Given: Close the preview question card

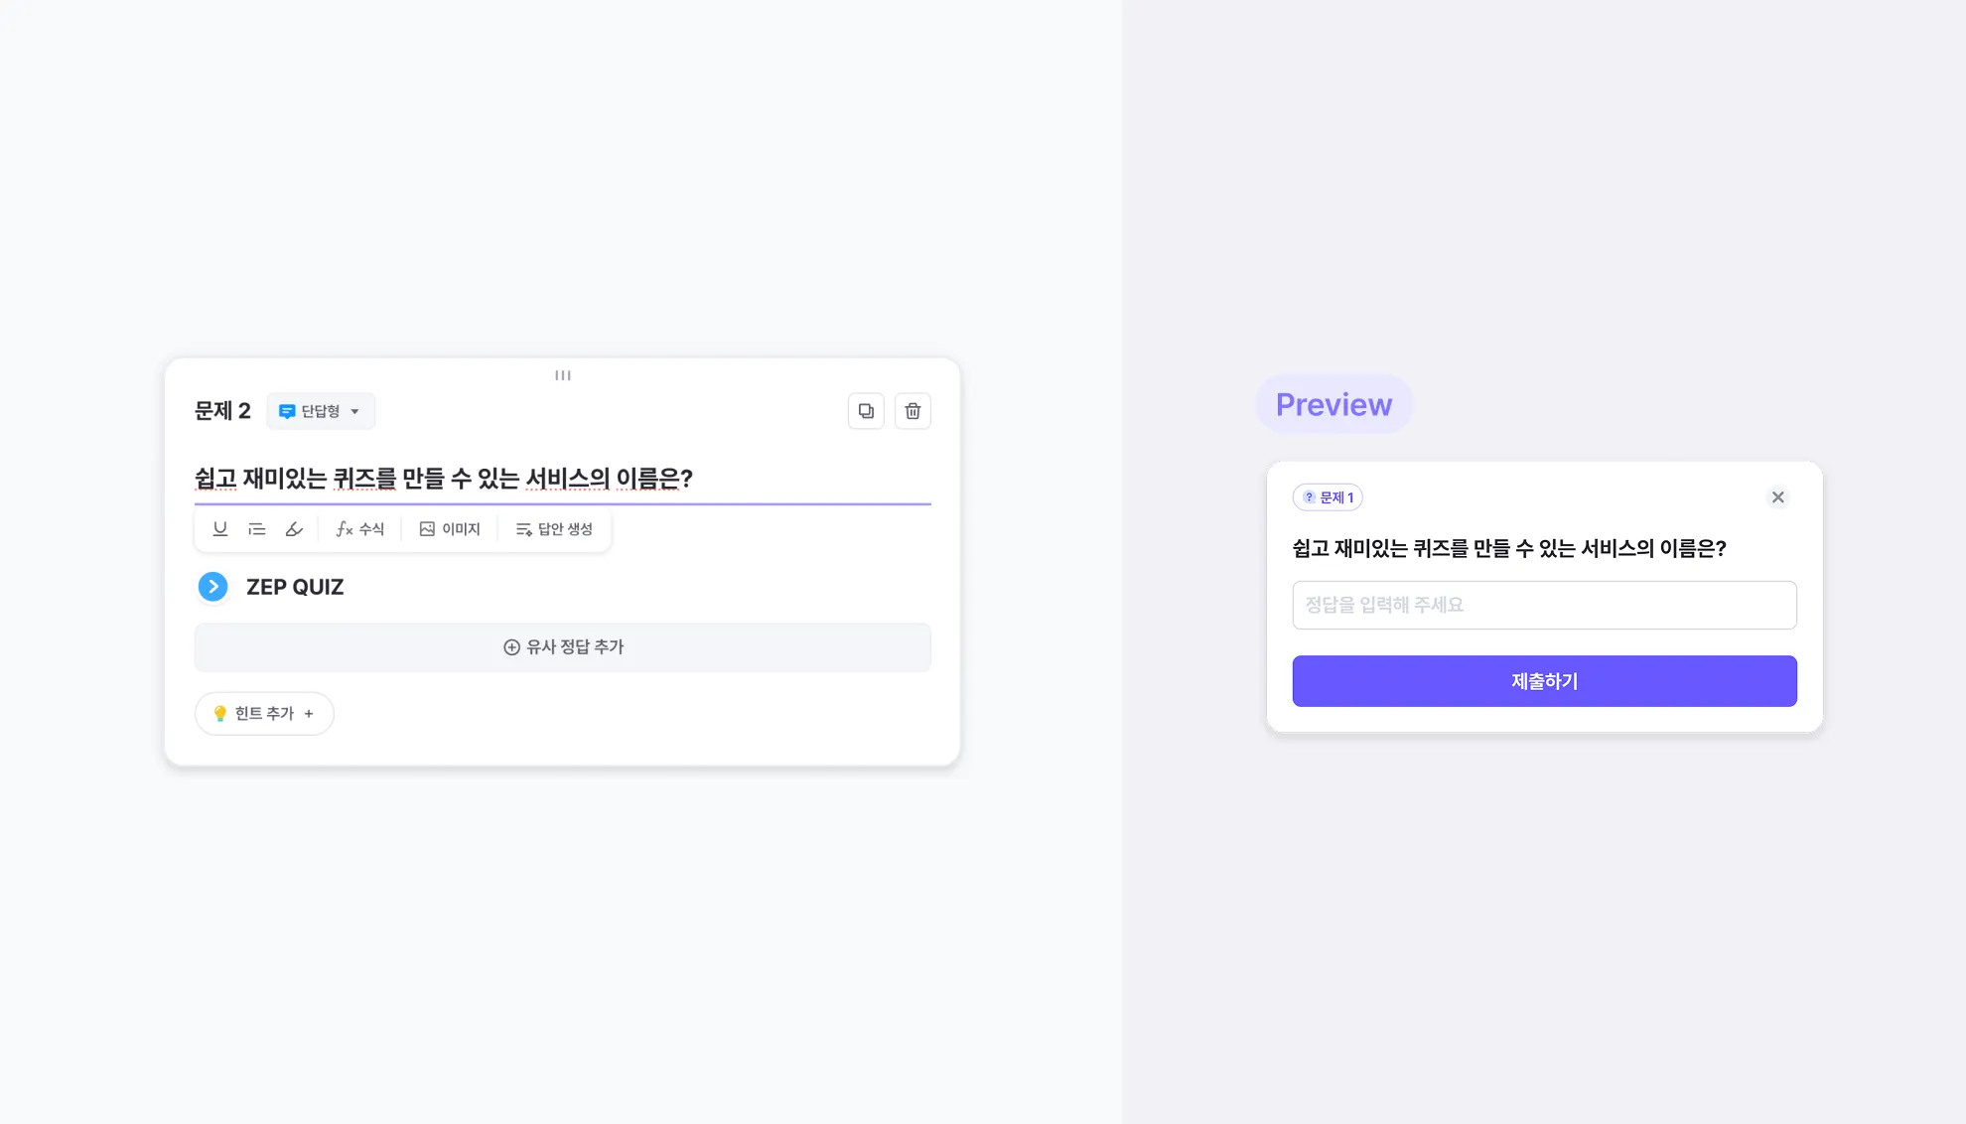Looking at the screenshot, I should 1777,497.
